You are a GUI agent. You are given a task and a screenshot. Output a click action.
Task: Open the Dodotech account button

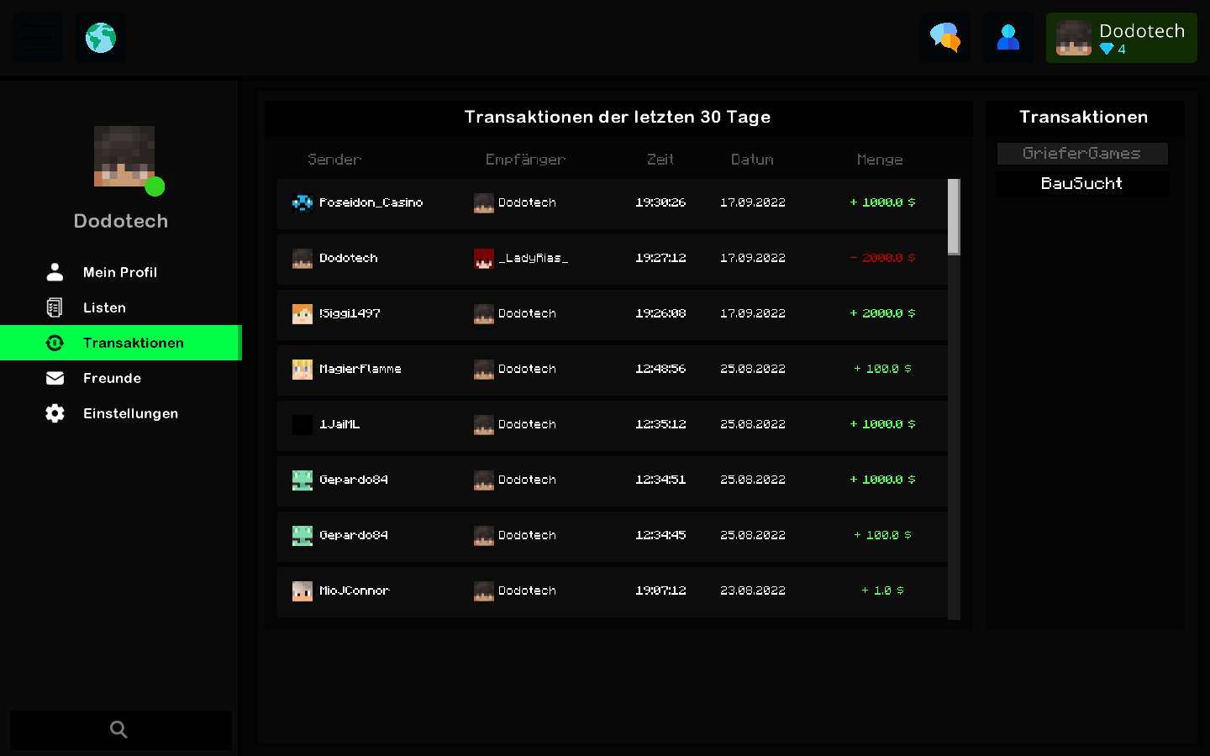(x=1122, y=38)
